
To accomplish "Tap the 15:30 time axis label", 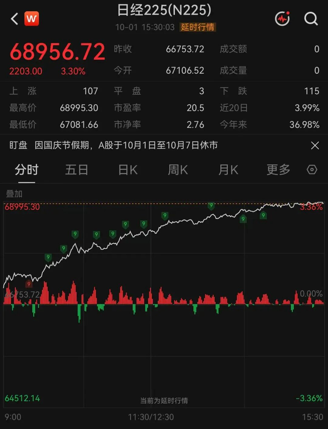I will click(x=313, y=417).
